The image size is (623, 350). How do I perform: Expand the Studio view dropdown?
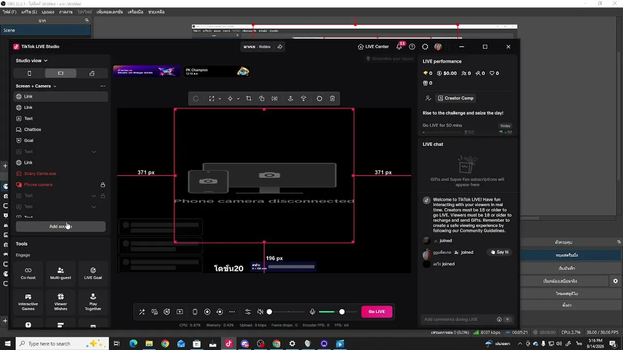click(46, 61)
